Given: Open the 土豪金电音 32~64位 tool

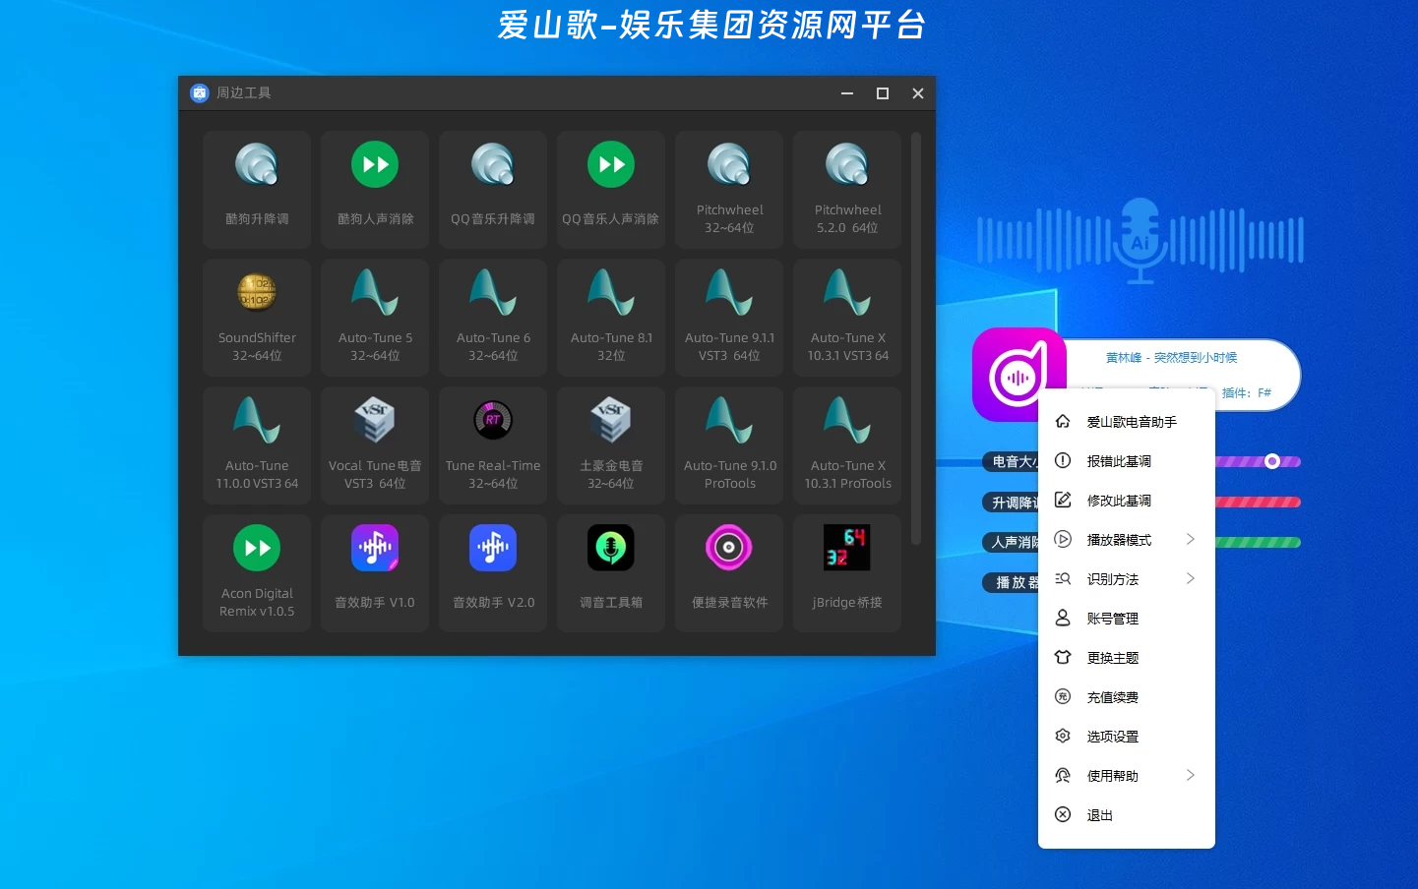Looking at the screenshot, I should [611, 444].
